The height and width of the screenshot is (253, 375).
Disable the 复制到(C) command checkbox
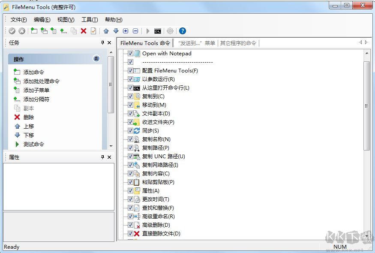coord(131,96)
